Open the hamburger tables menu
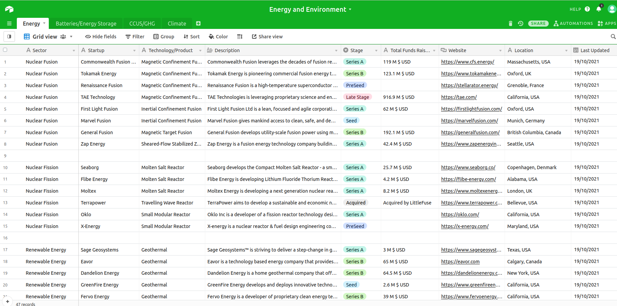 (9, 24)
